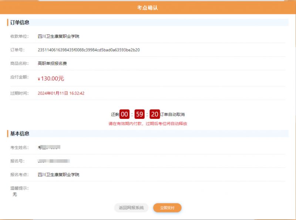Click the countdown minutes box 59

(x=139, y=114)
